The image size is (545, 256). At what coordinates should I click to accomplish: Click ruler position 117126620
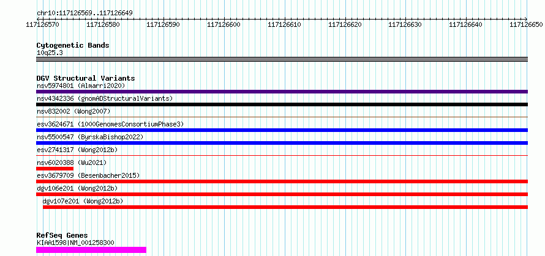point(345,24)
